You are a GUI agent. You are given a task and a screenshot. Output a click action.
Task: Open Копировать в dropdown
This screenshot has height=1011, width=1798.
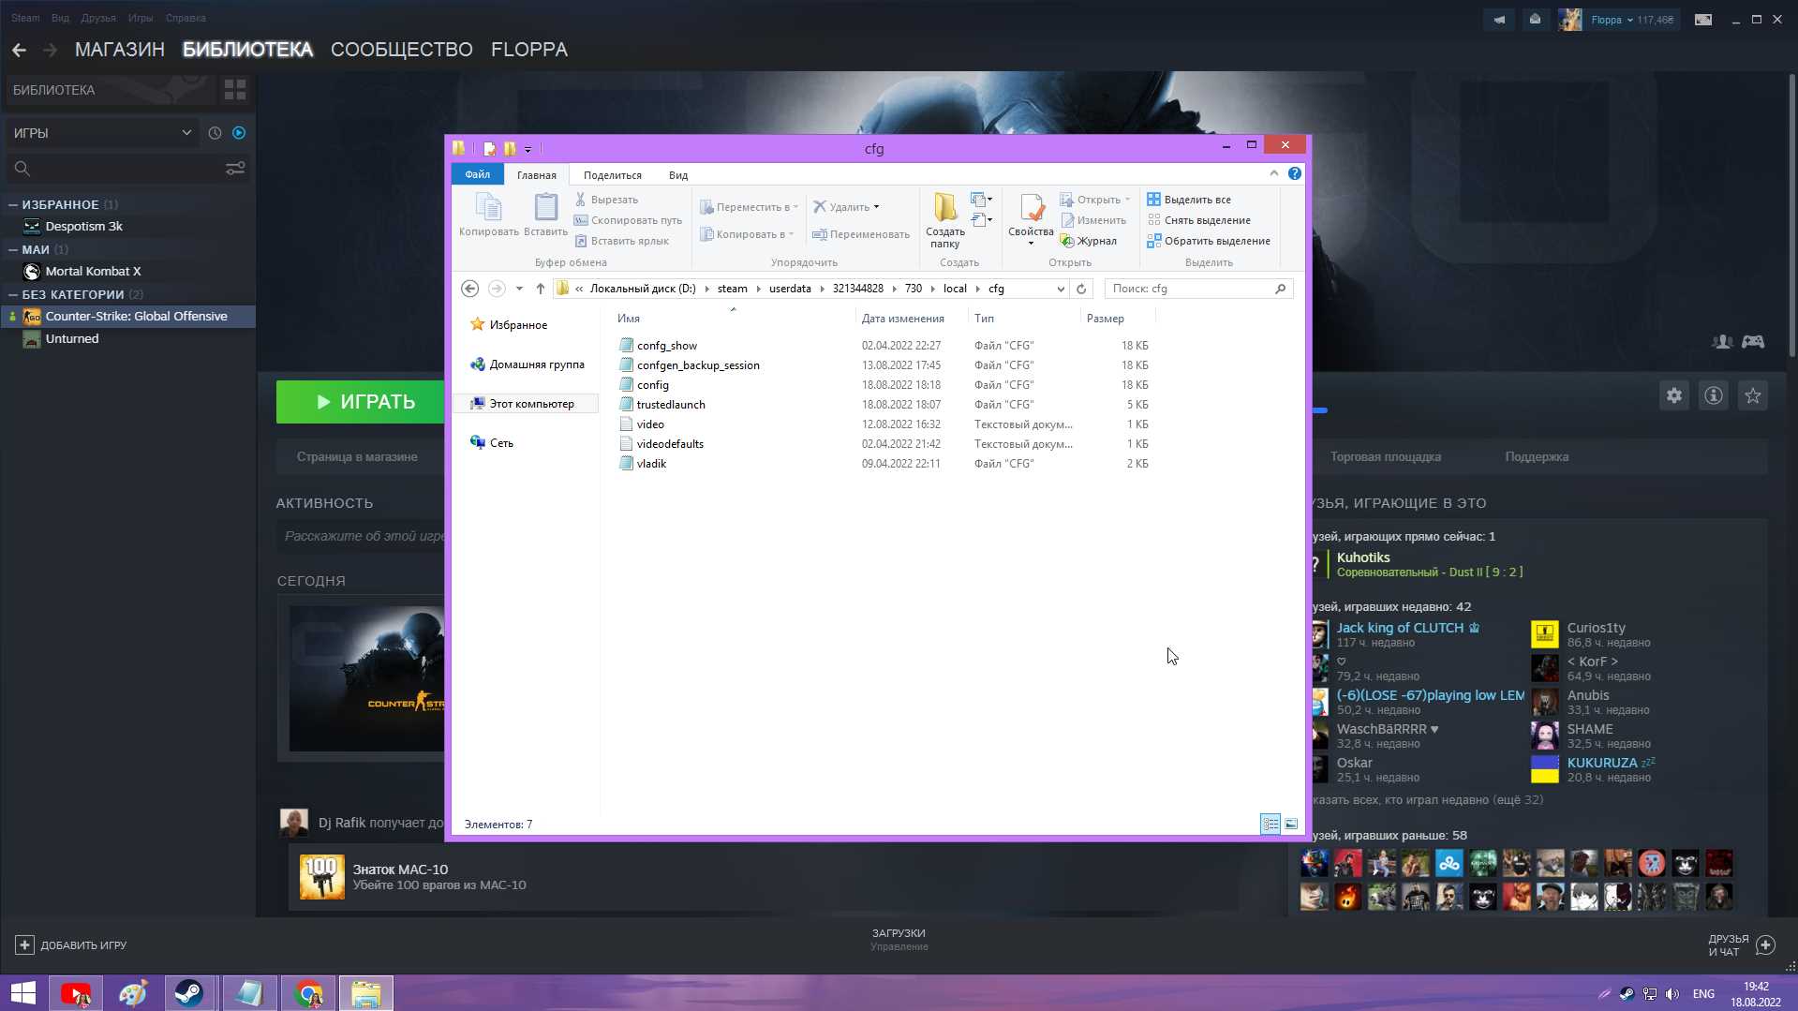747,234
